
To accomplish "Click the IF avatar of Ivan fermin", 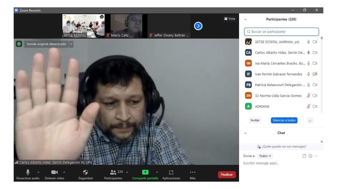I will point(248,74).
